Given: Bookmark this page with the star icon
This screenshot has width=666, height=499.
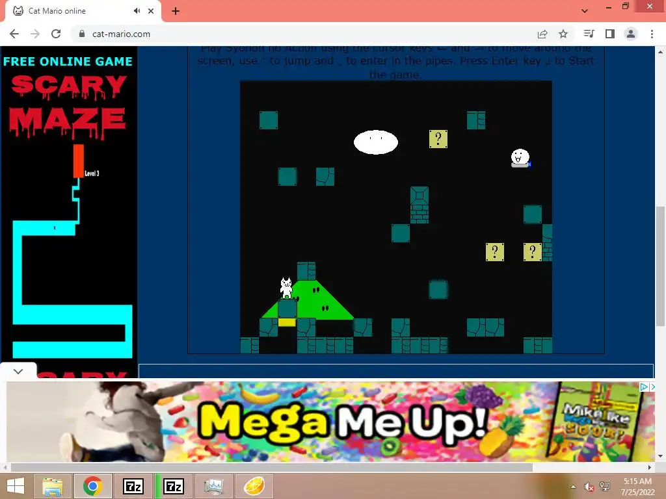Looking at the screenshot, I should click(x=563, y=34).
